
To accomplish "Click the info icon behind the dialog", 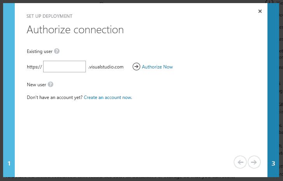I will pyautogui.click(x=269, y=2).
